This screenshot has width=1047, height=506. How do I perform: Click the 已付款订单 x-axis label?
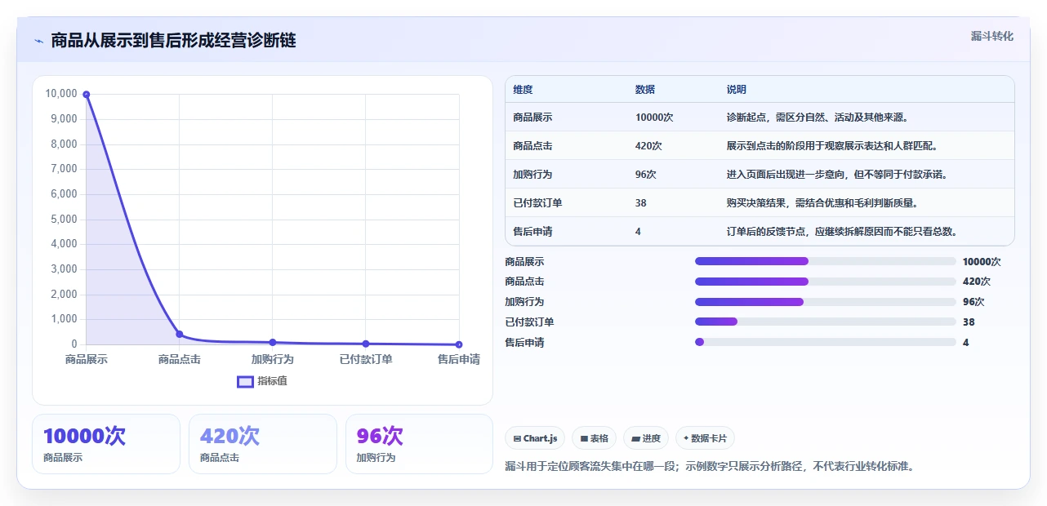coord(366,359)
